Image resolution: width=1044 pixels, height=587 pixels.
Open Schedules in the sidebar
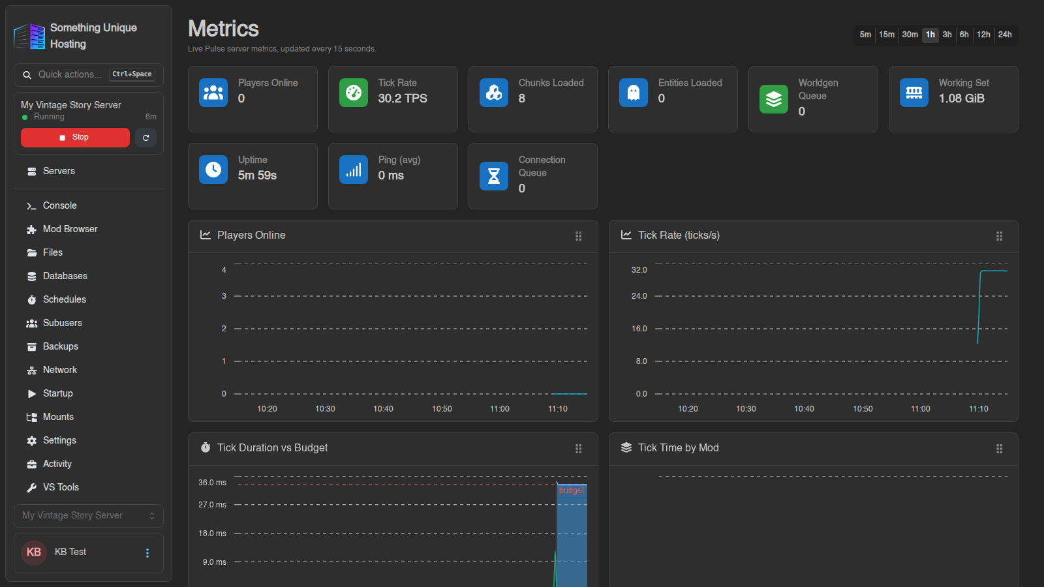89,299
